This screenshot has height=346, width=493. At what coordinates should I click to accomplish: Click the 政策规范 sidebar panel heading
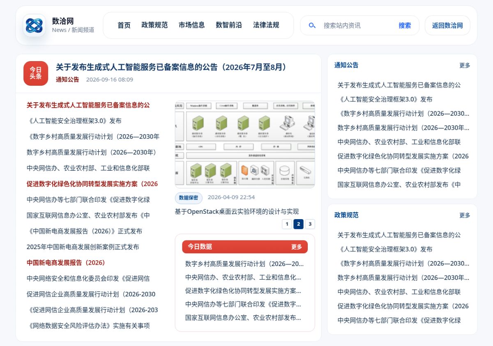346,215
